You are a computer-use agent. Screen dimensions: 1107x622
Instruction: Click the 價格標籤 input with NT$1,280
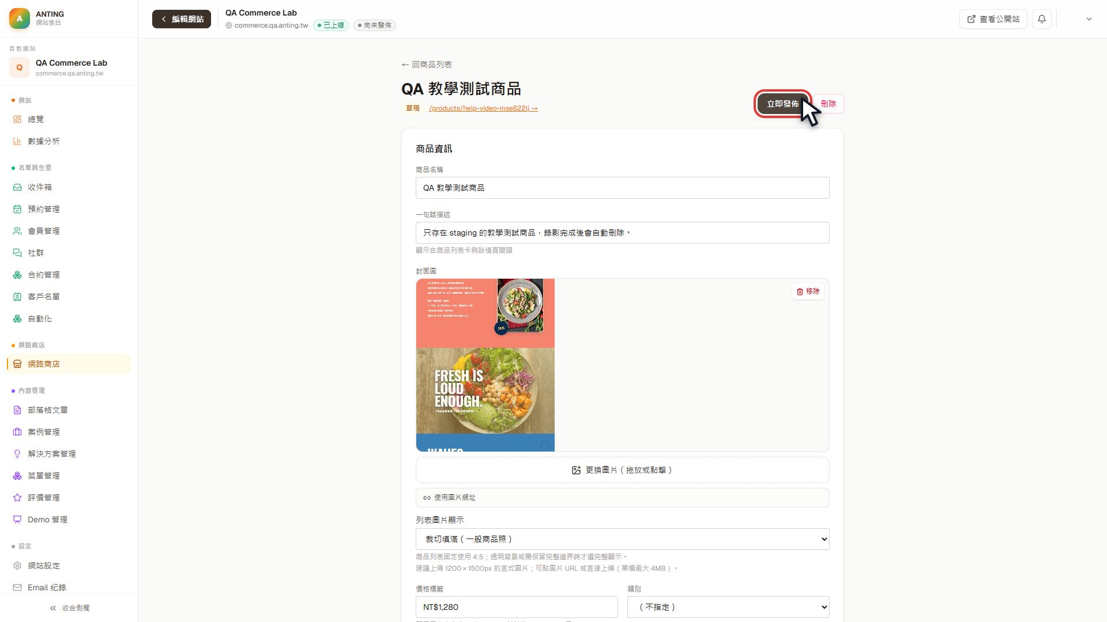coord(517,607)
